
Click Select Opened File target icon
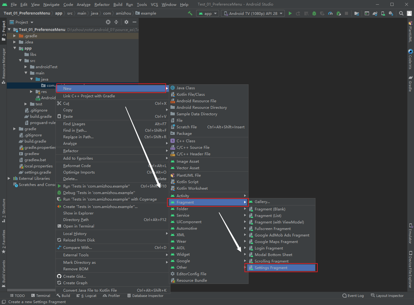[108, 22]
